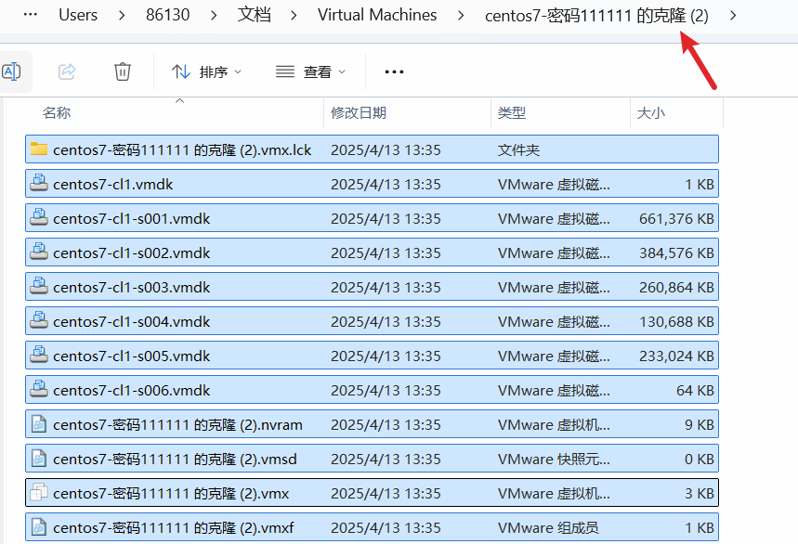Open the See more ellipsis toolbar menu
This screenshot has height=544, width=798.
[394, 72]
